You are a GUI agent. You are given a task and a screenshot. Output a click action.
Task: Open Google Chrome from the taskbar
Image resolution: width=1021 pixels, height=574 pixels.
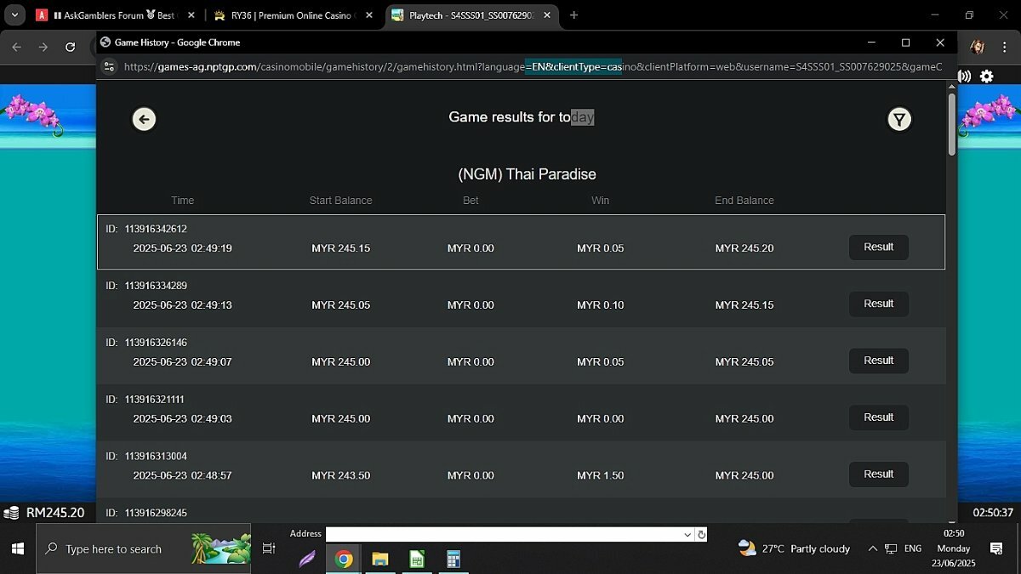point(344,559)
